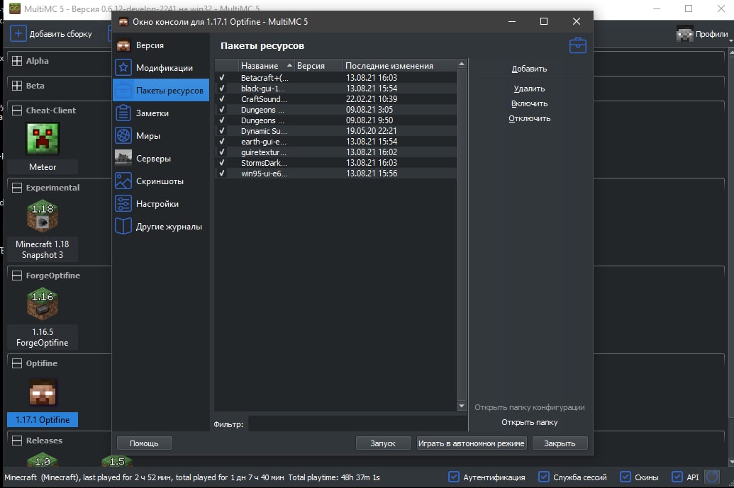Viewport: 734px width, 488px height.
Task: Click the console window title bar icon
Action: pos(123,21)
